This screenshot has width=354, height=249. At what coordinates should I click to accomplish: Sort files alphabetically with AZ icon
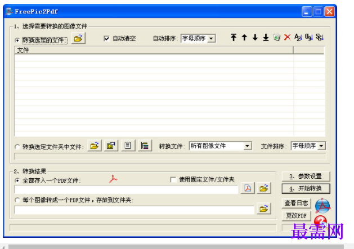tap(298, 37)
